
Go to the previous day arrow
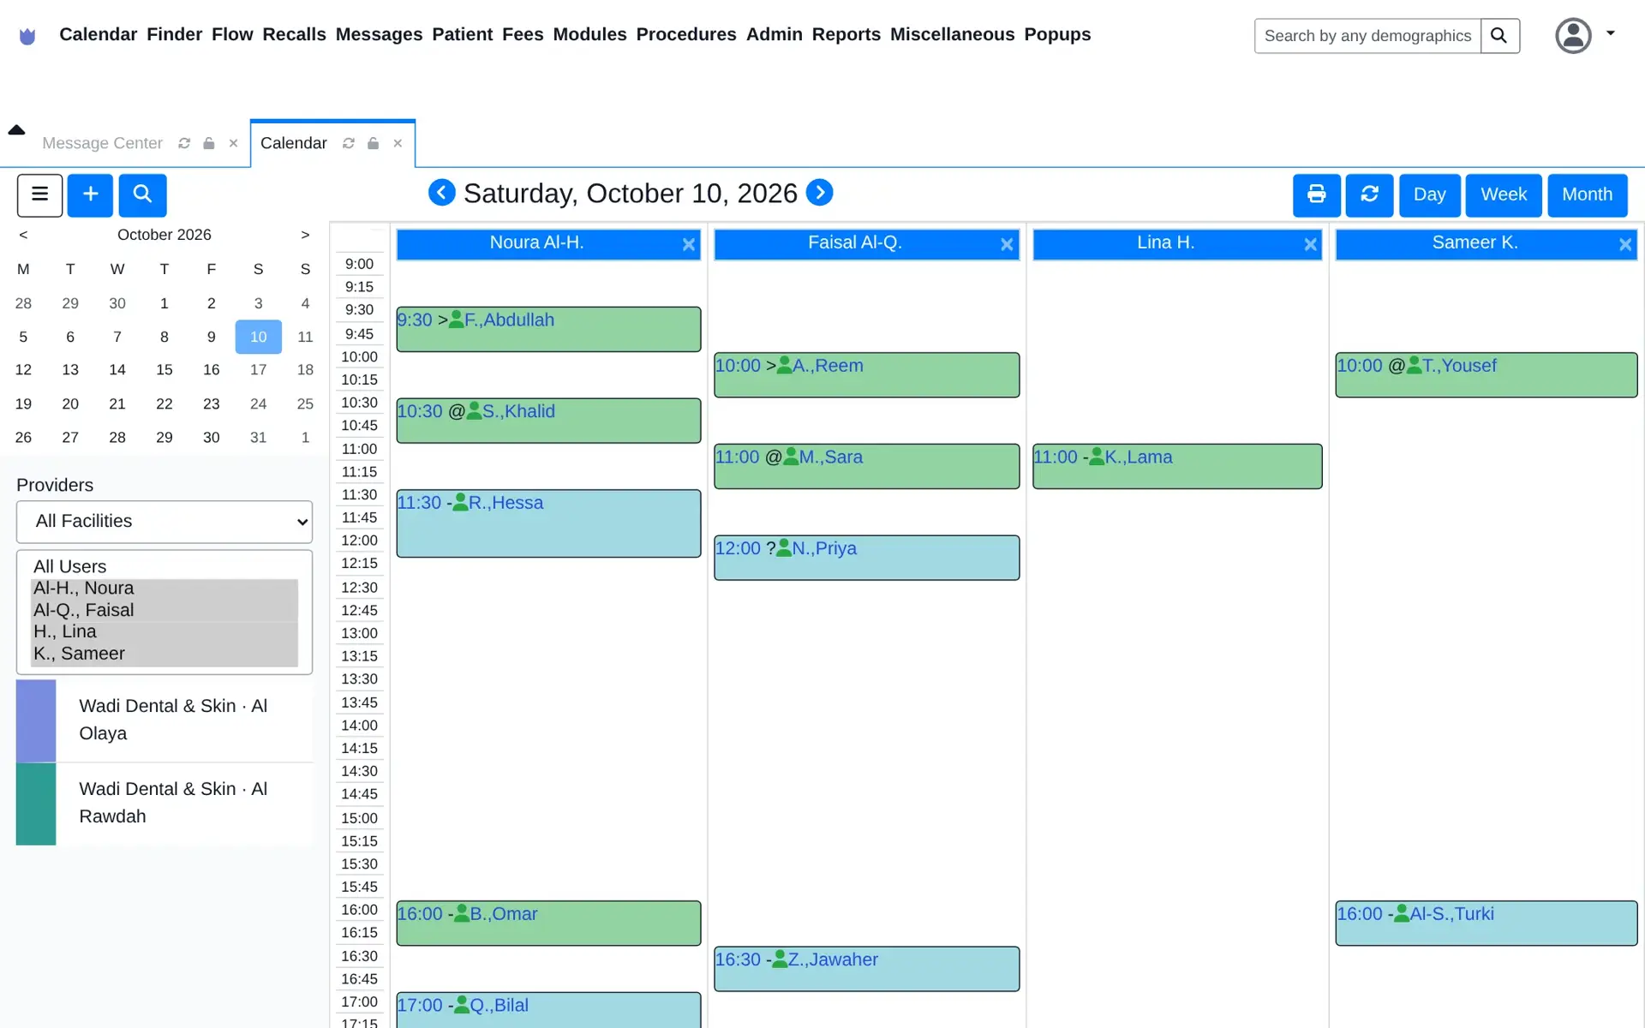[x=441, y=193]
